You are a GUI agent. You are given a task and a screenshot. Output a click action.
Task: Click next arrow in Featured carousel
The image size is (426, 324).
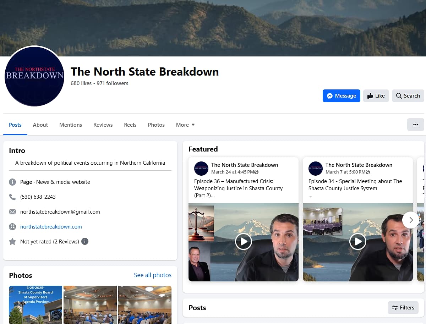click(x=411, y=220)
